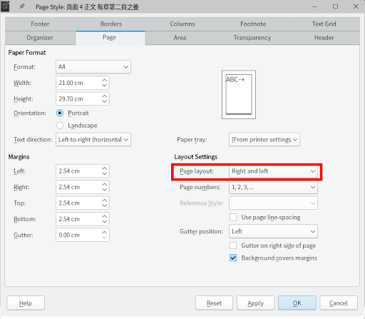
Task: Increase the Bottom margin value
Action: click(105, 216)
